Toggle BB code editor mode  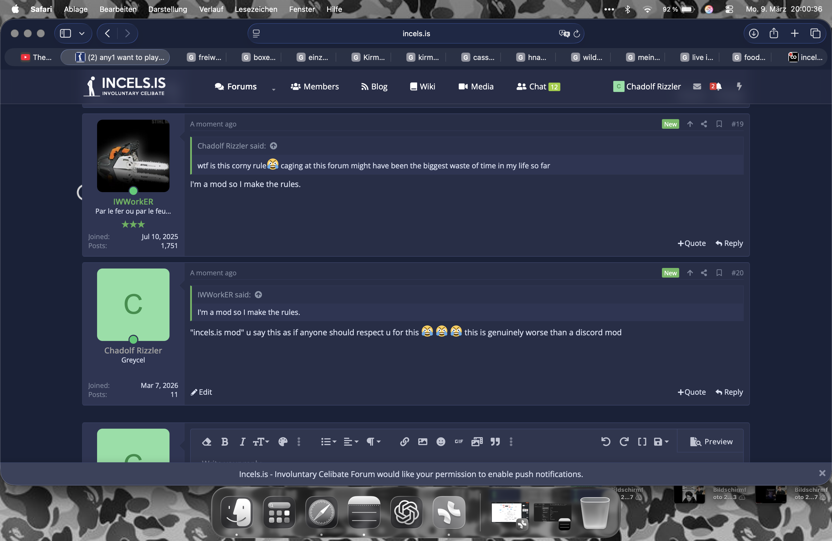click(x=642, y=442)
